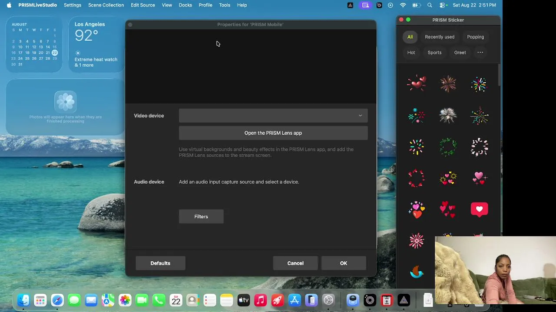
Task: Switch to the Greet sticker tab
Action: [x=460, y=52]
